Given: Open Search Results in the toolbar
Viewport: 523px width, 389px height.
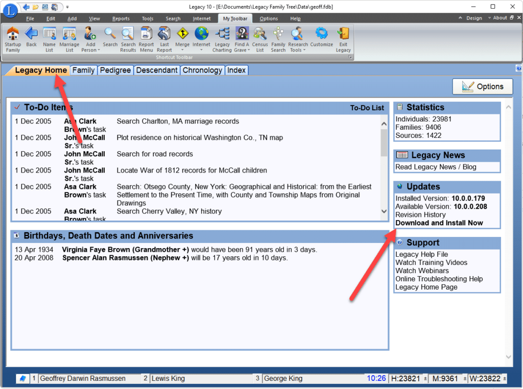Looking at the screenshot, I should coord(128,40).
